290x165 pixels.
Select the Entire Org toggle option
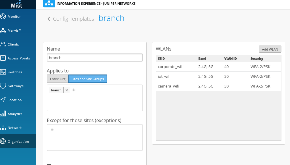coord(58,79)
